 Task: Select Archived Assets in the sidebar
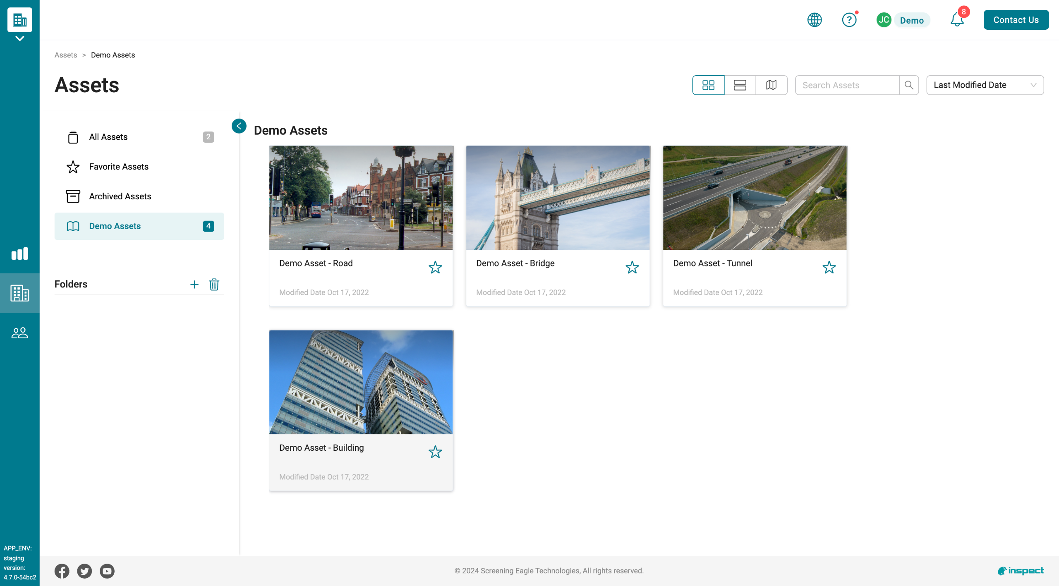coord(120,196)
